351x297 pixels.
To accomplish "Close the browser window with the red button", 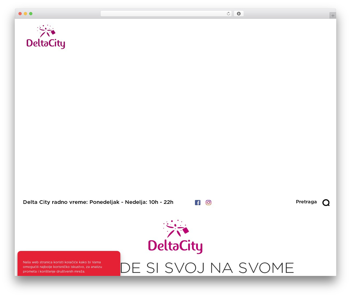I will [20, 14].
